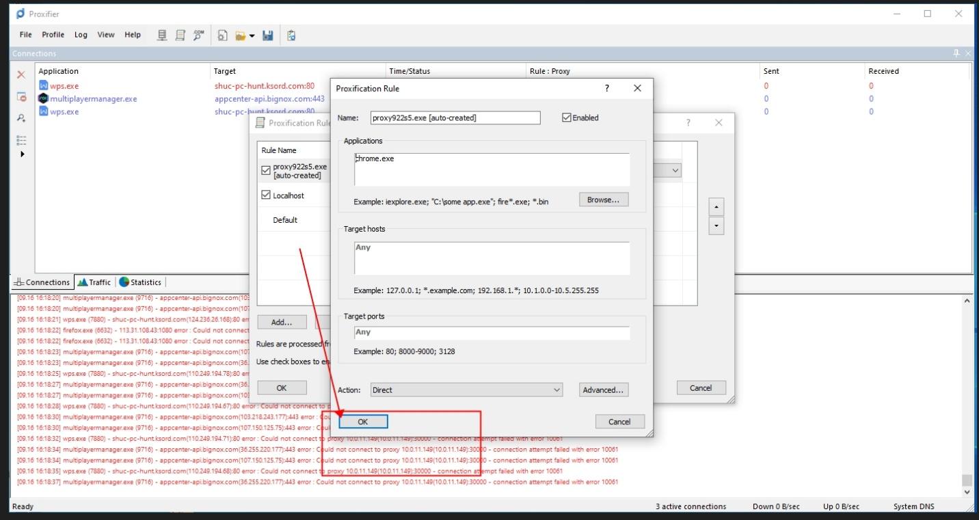Click the Proxification Rules toolbar icon

click(180, 35)
